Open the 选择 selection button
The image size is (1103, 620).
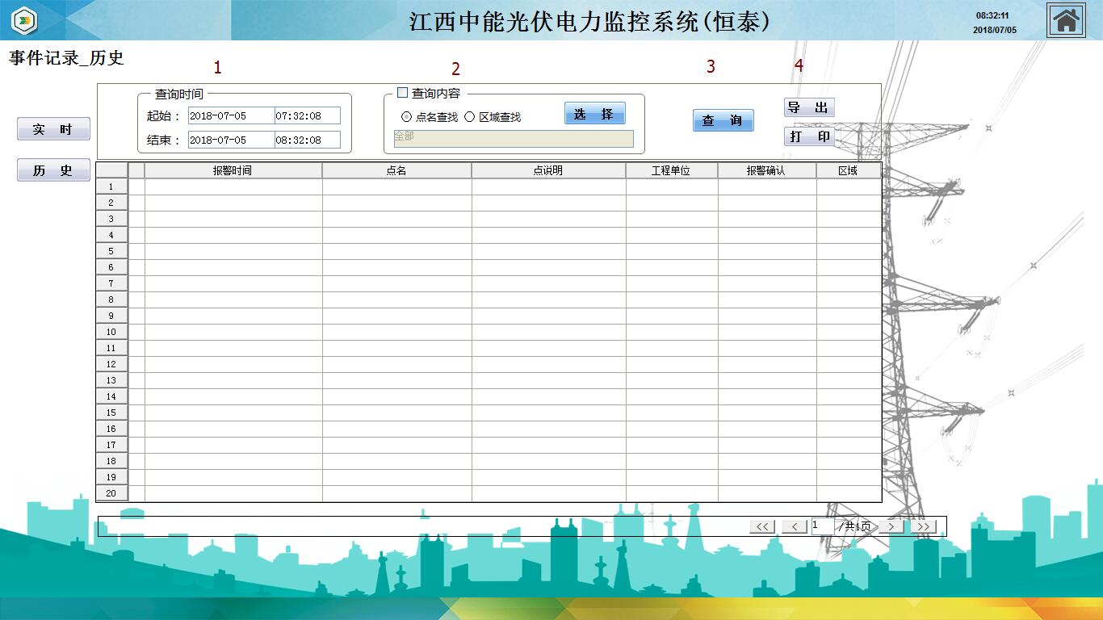594,114
